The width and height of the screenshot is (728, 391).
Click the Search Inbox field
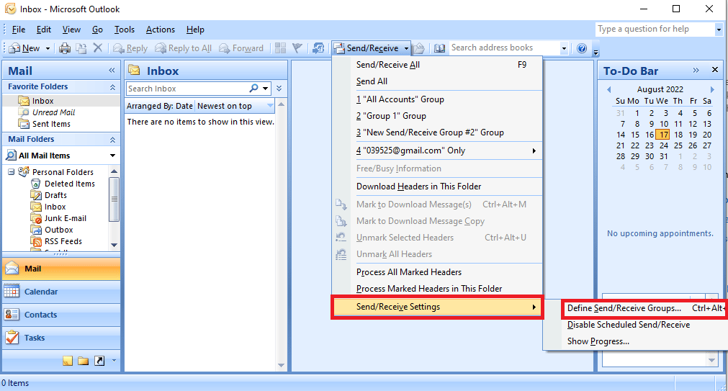187,89
